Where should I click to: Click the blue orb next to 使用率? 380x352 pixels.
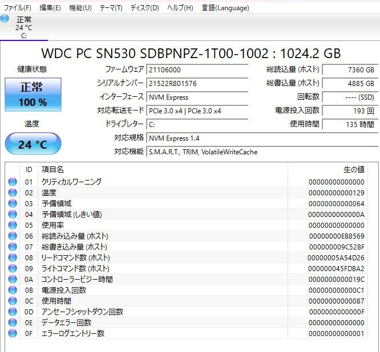13,225
